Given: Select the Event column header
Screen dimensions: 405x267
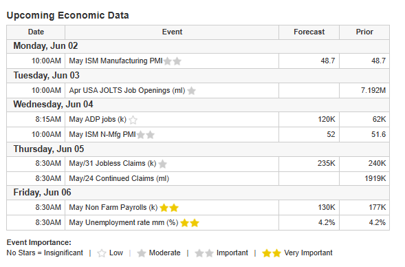Looking at the screenshot, I should pyautogui.click(x=172, y=32).
